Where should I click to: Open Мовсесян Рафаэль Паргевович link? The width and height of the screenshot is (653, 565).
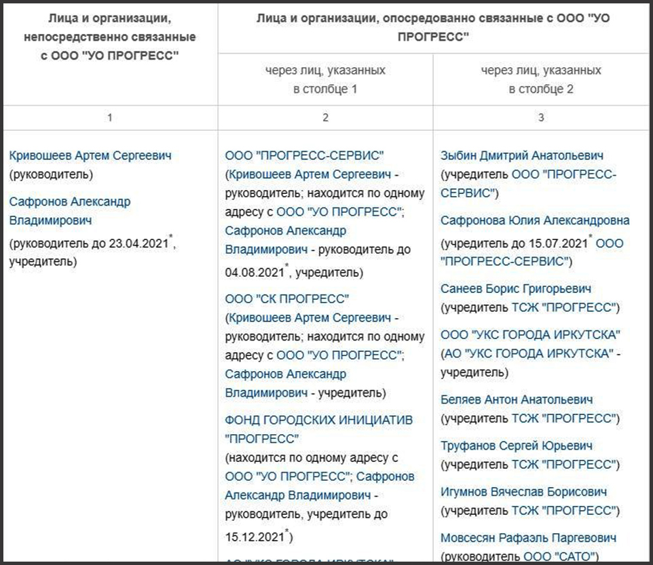pyautogui.click(x=528, y=539)
